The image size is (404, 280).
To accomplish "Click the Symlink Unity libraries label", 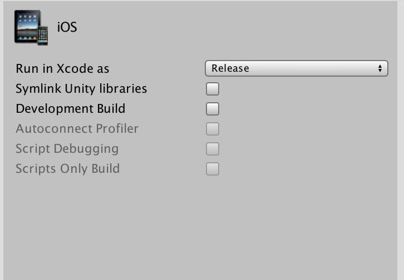I will 81,89.
